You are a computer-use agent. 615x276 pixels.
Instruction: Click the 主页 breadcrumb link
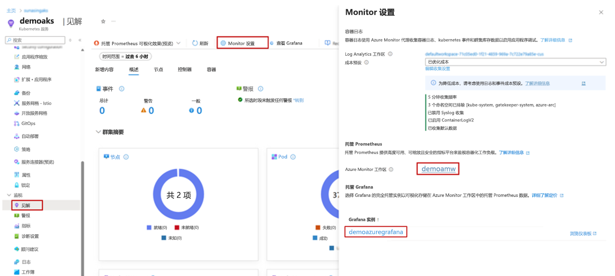tap(11, 11)
